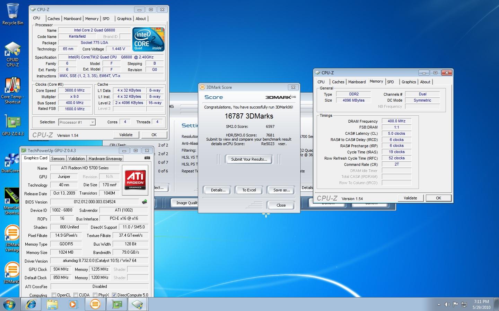Open About tab in right CPU-Z window

(x=425, y=82)
